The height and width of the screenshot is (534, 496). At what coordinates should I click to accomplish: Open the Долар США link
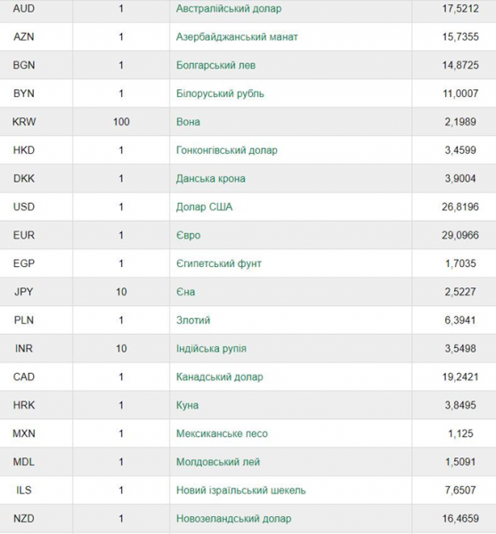(204, 207)
